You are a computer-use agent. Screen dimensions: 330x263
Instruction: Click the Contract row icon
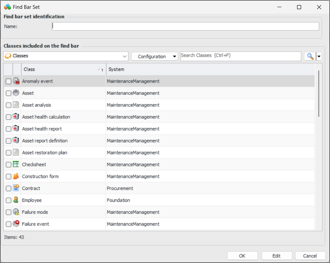(x=16, y=188)
